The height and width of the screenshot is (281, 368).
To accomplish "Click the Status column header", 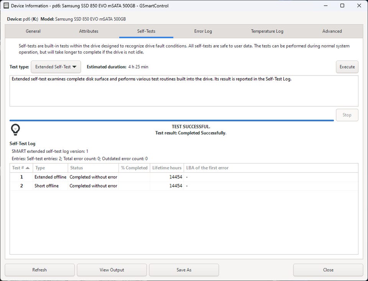I will (93, 168).
